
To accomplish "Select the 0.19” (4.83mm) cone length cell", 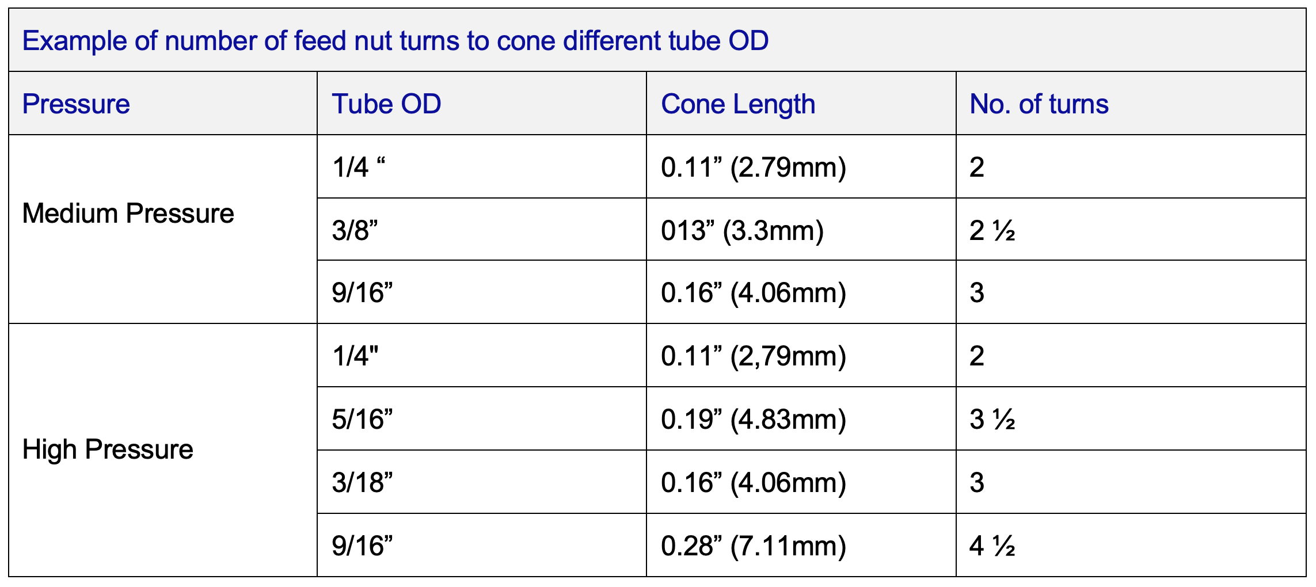I will (x=753, y=419).
